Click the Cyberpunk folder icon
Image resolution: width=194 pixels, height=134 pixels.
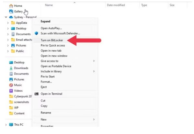(x=11, y=96)
